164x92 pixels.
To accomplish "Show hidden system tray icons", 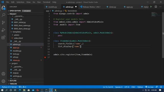I will (x=143, y=90).
